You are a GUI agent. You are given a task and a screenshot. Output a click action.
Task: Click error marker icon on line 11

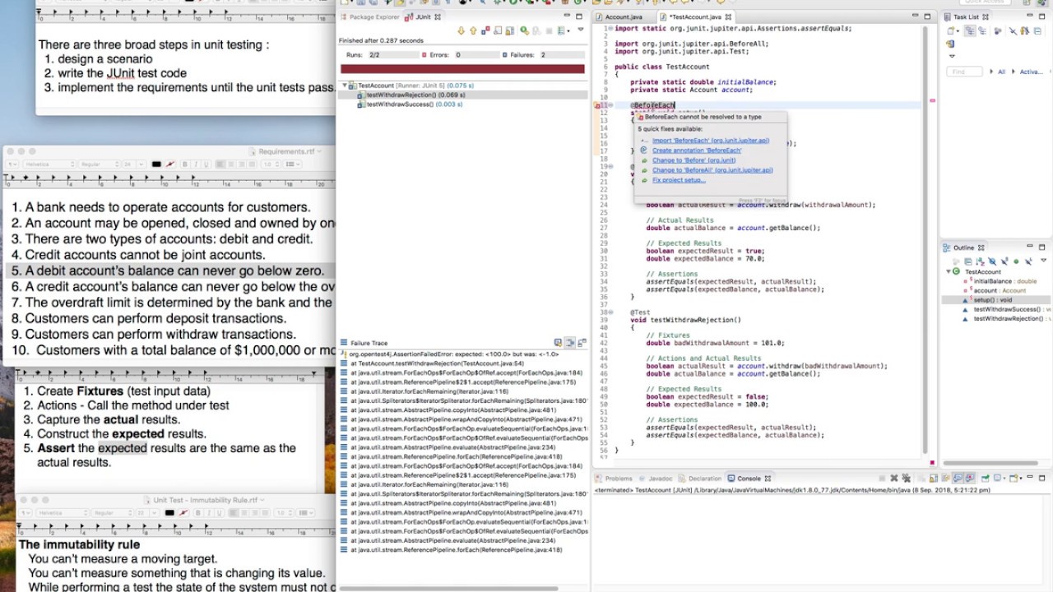598,105
